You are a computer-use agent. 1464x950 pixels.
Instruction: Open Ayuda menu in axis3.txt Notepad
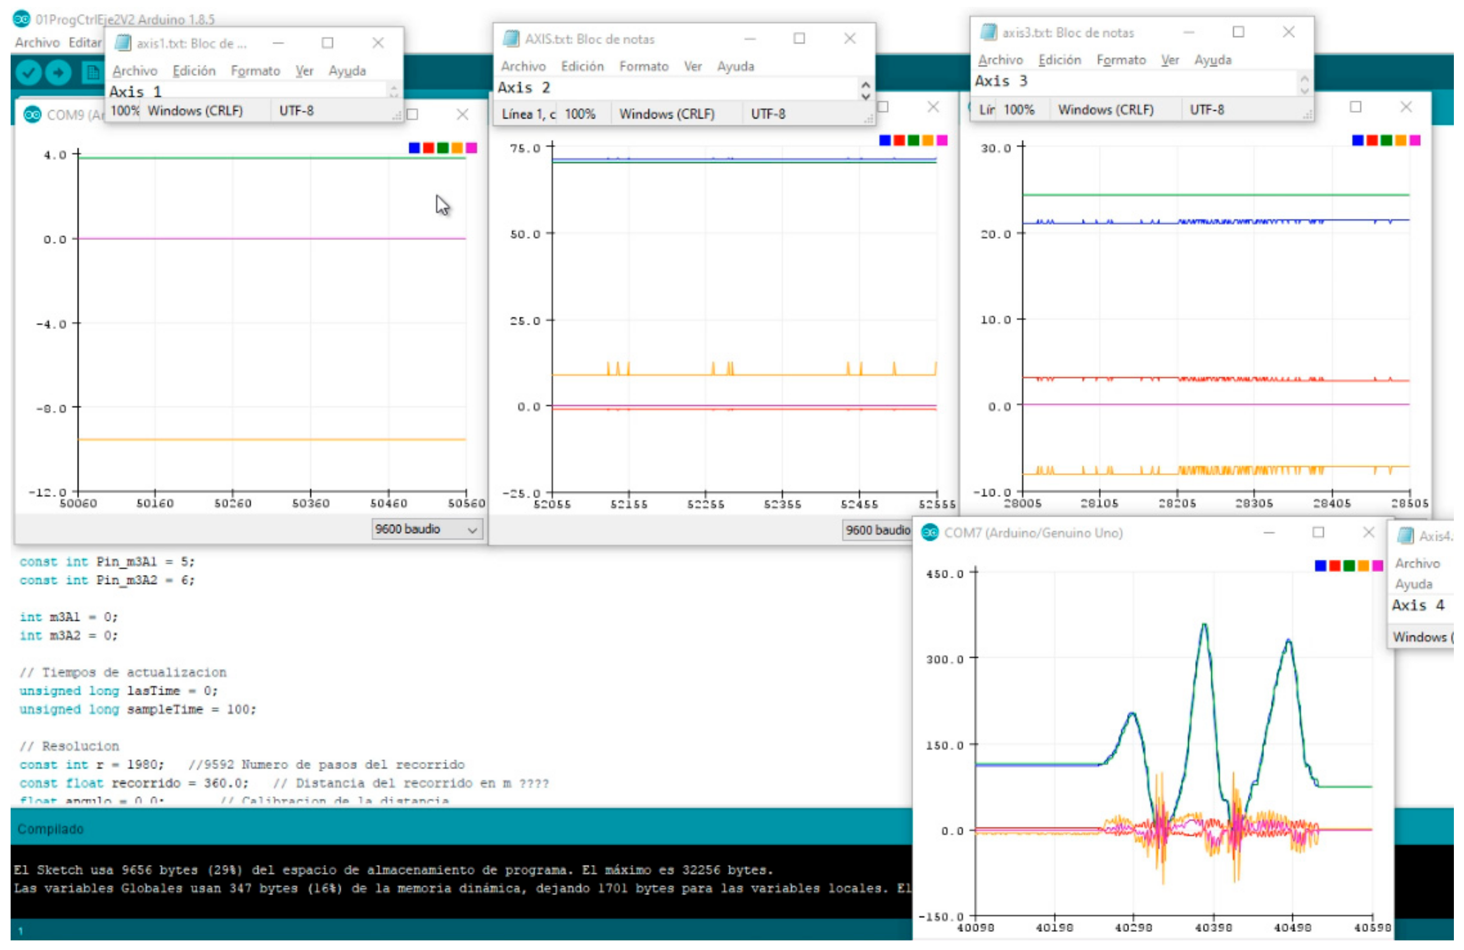[x=1213, y=60]
